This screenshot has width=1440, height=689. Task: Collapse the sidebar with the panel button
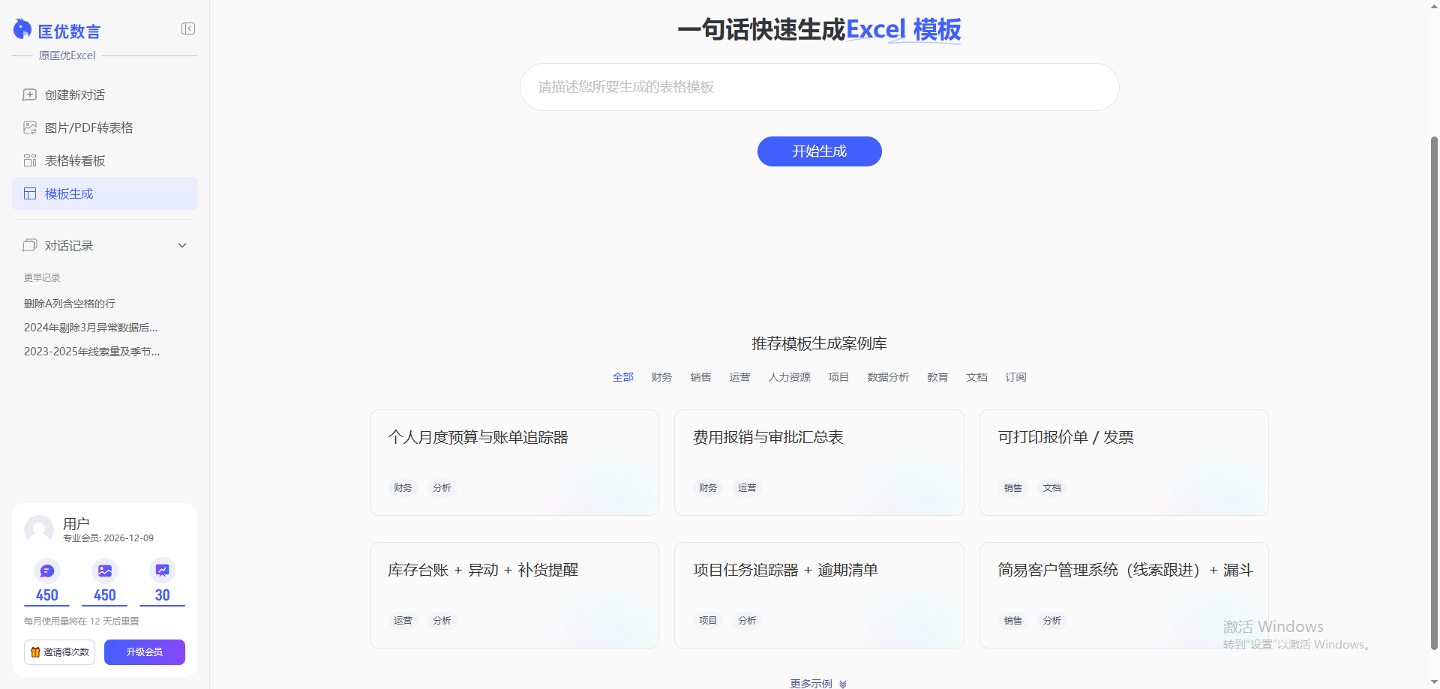[x=187, y=28]
